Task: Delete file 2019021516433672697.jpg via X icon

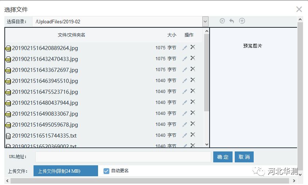Action: click(x=193, y=69)
